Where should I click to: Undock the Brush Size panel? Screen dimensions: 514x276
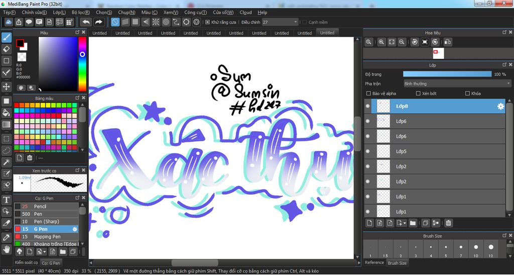pos(504,235)
